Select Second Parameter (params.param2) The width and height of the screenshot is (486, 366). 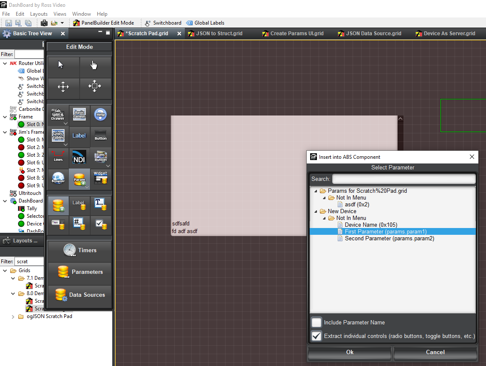389,238
